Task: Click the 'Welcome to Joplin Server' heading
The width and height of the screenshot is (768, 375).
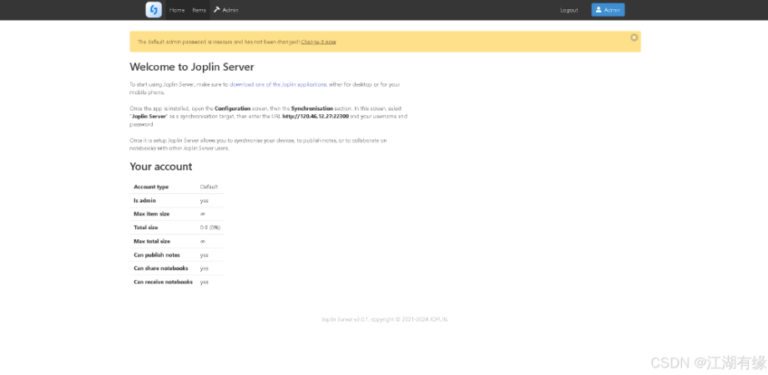Action: [x=191, y=67]
